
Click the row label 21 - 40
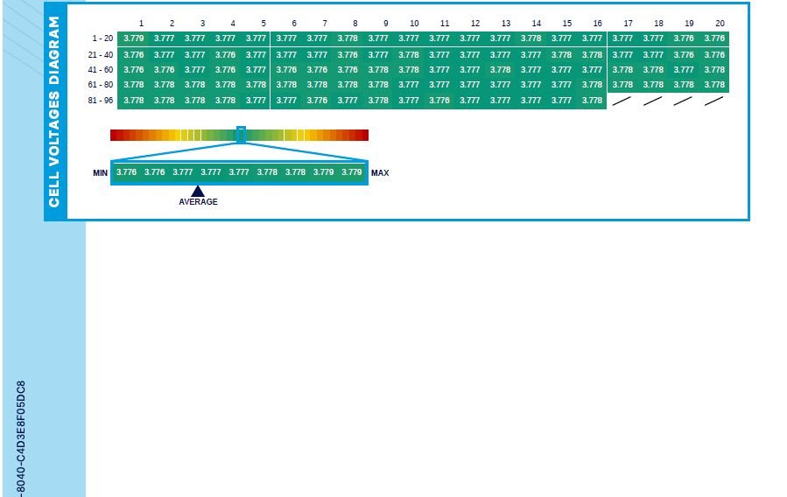[x=101, y=55]
